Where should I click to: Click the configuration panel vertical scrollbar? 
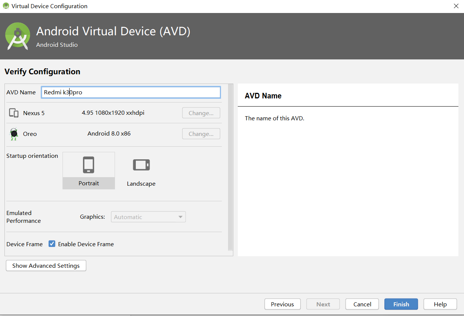[230, 167]
